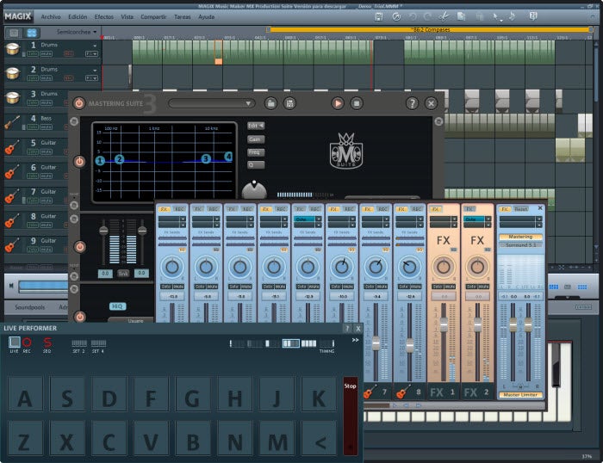Toggle Mastering Suite main power button
603x463 pixels.
click(79, 103)
